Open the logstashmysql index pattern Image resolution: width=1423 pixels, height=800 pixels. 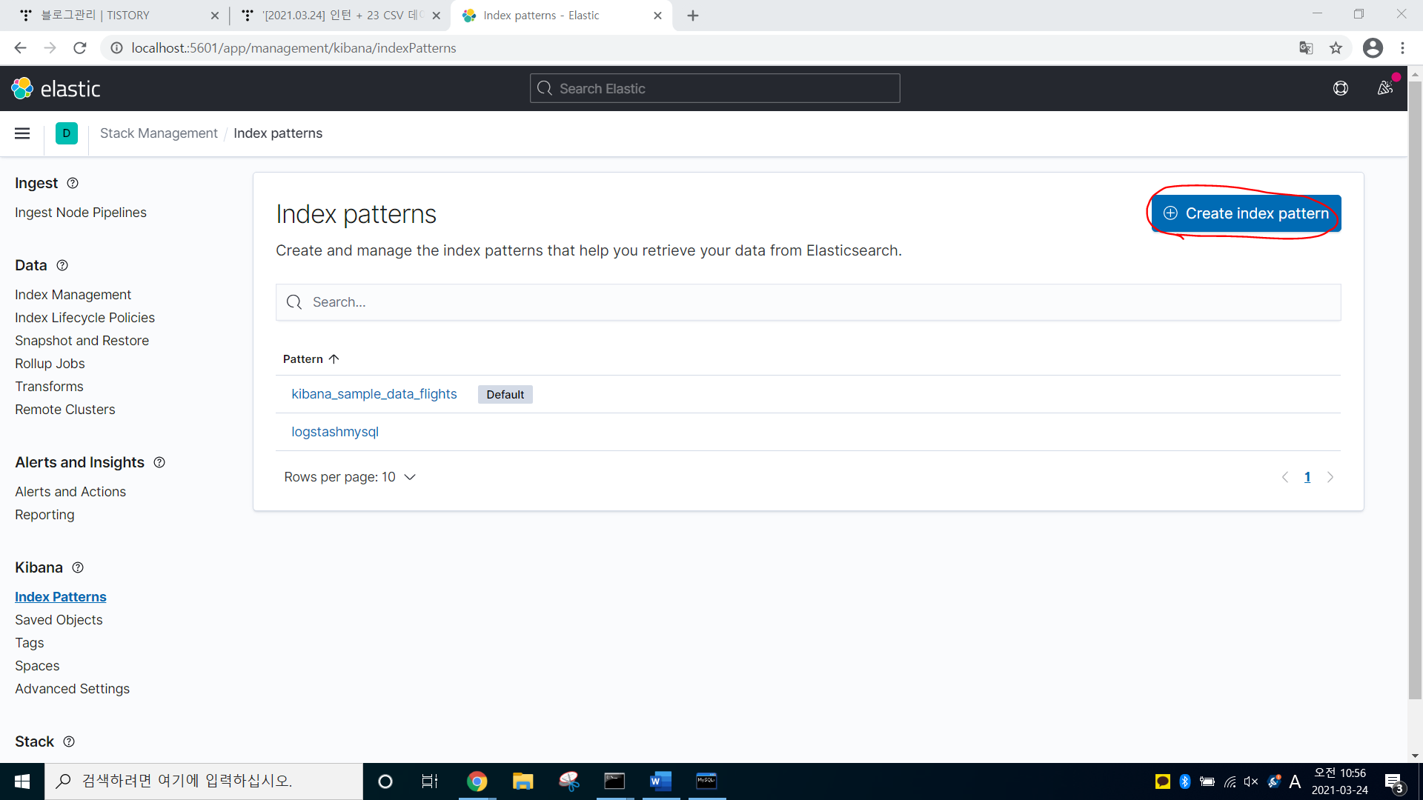[x=335, y=432]
